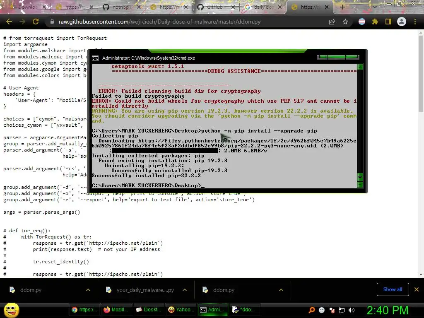
Task: Click 'Successfully installed pip-22.2.2' line
Action: pos(146,176)
